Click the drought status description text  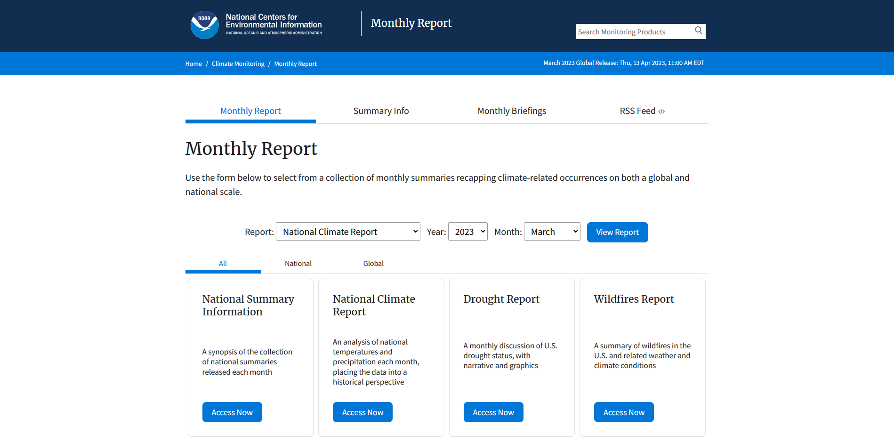tap(510, 355)
